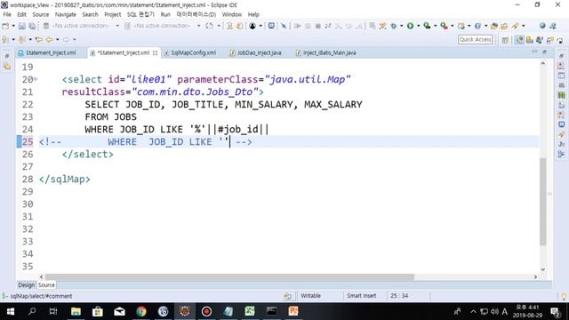Click the 25 : 34 cursor position status

tap(399, 296)
